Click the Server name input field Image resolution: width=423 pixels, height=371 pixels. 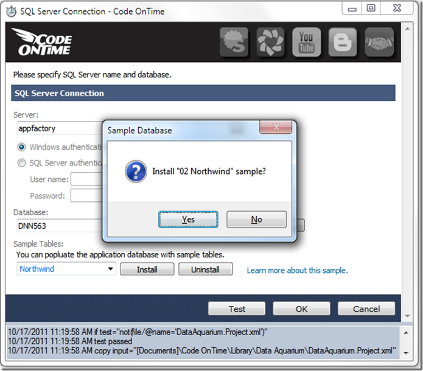pos(60,128)
